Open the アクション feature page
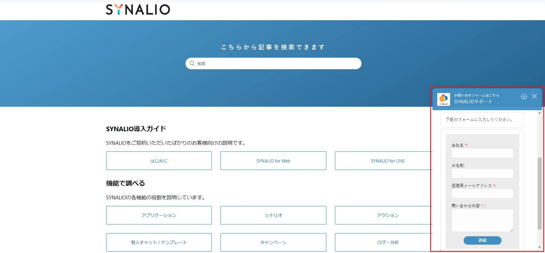This screenshot has height=253, width=545. point(388,215)
